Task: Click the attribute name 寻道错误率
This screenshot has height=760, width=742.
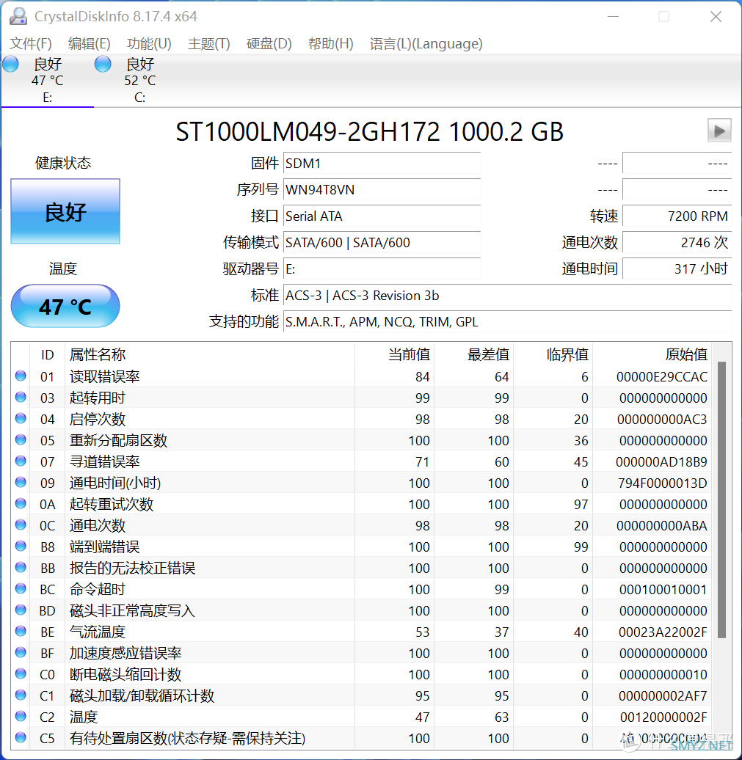Action: 105,461
